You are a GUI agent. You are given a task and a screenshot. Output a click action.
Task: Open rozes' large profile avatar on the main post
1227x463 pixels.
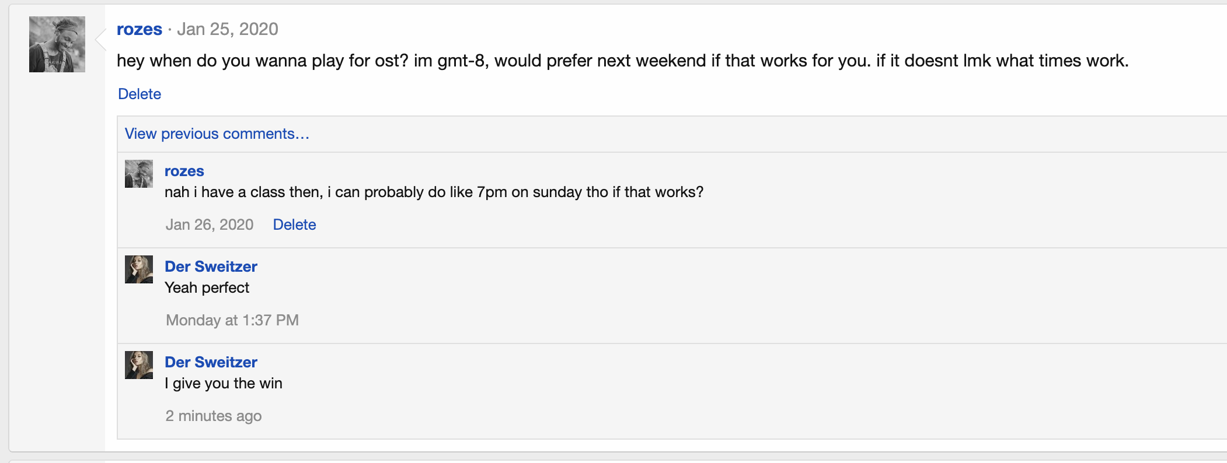pyautogui.click(x=57, y=44)
